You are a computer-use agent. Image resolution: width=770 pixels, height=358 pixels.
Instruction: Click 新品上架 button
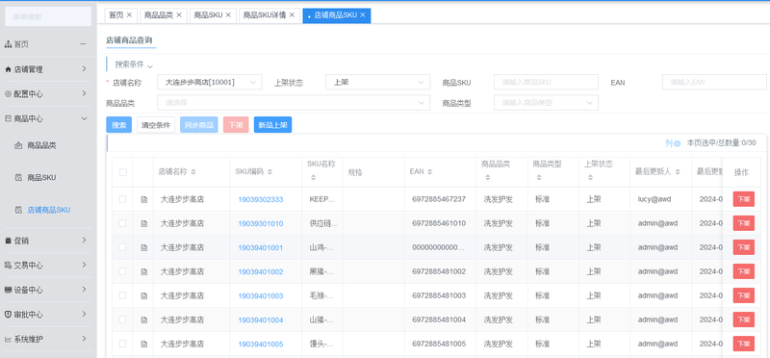273,125
